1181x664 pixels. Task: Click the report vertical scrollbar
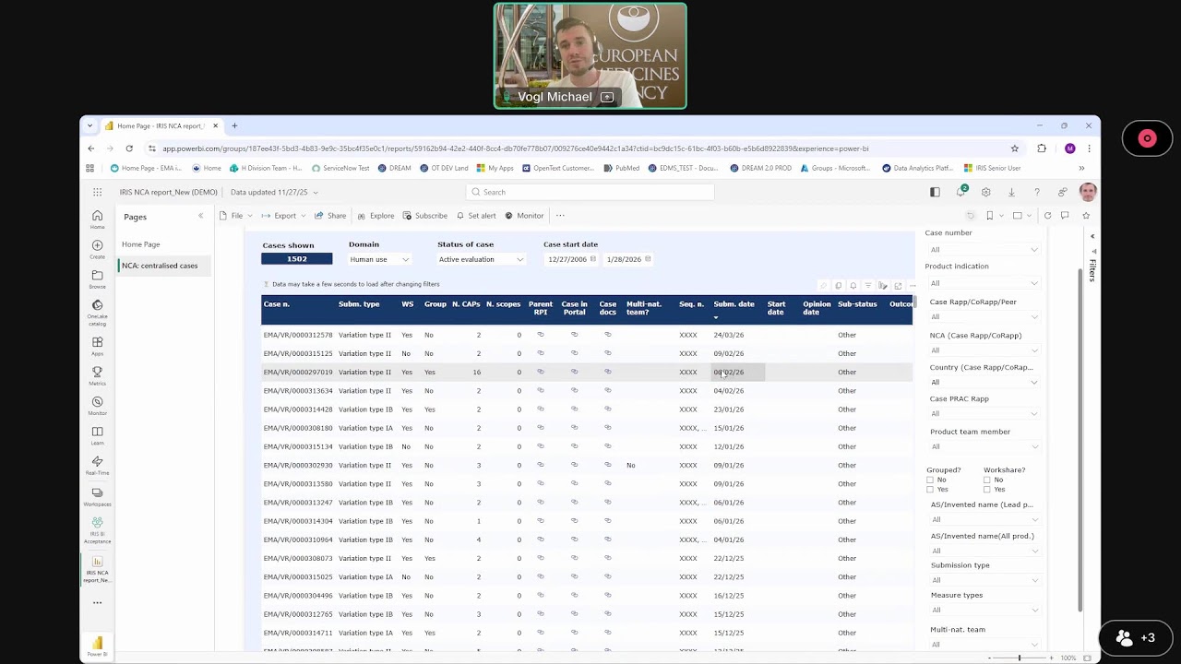(1080, 439)
